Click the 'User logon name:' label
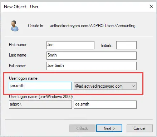Image resolution: width=157 pixels, height=137 pixels. tap(24, 78)
